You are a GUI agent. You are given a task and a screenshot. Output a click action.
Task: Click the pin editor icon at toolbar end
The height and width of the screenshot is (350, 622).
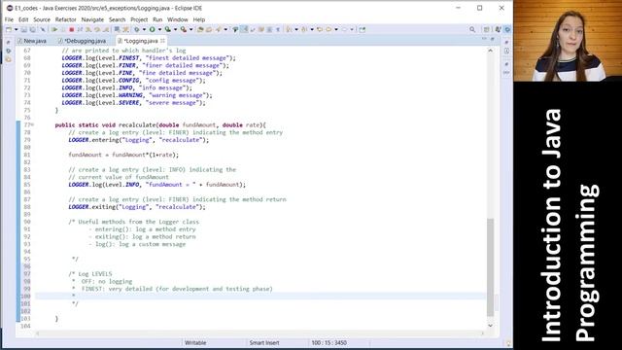pyautogui.click(x=363, y=29)
